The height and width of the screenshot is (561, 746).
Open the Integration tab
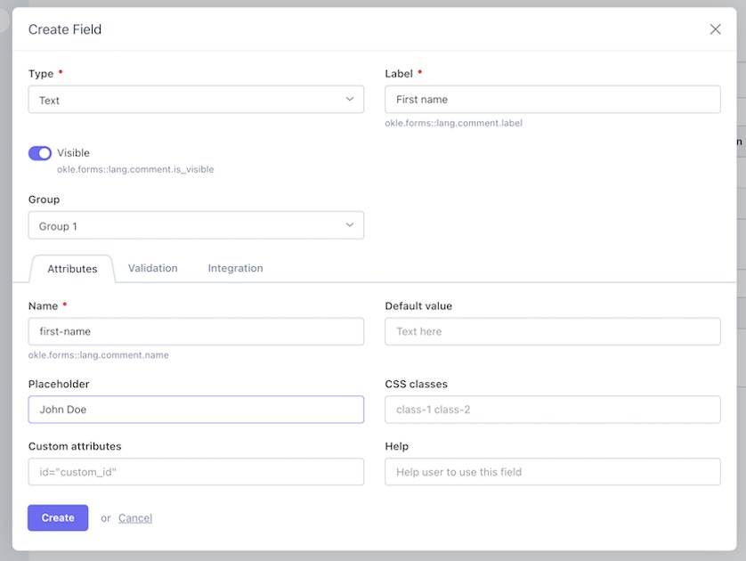pyautogui.click(x=235, y=268)
